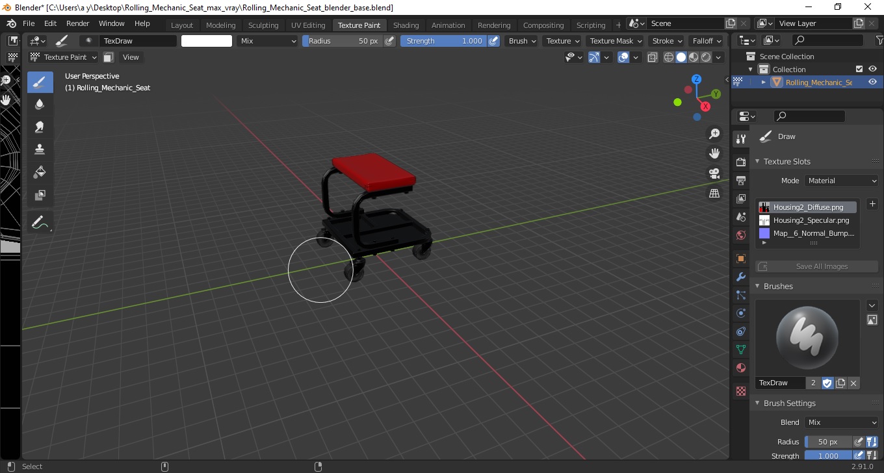Image resolution: width=884 pixels, height=473 pixels.
Task: Open texture slots Mode Material dropdown
Action: click(842, 181)
